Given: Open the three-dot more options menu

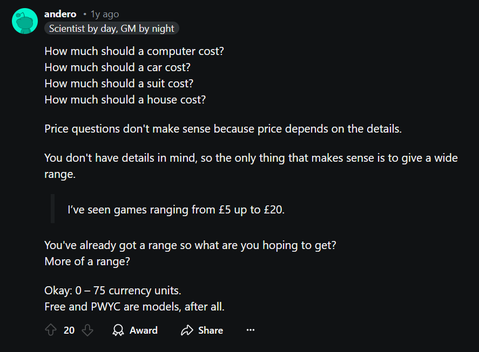Looking at the screenshot, I should click(x=251, y=330).
